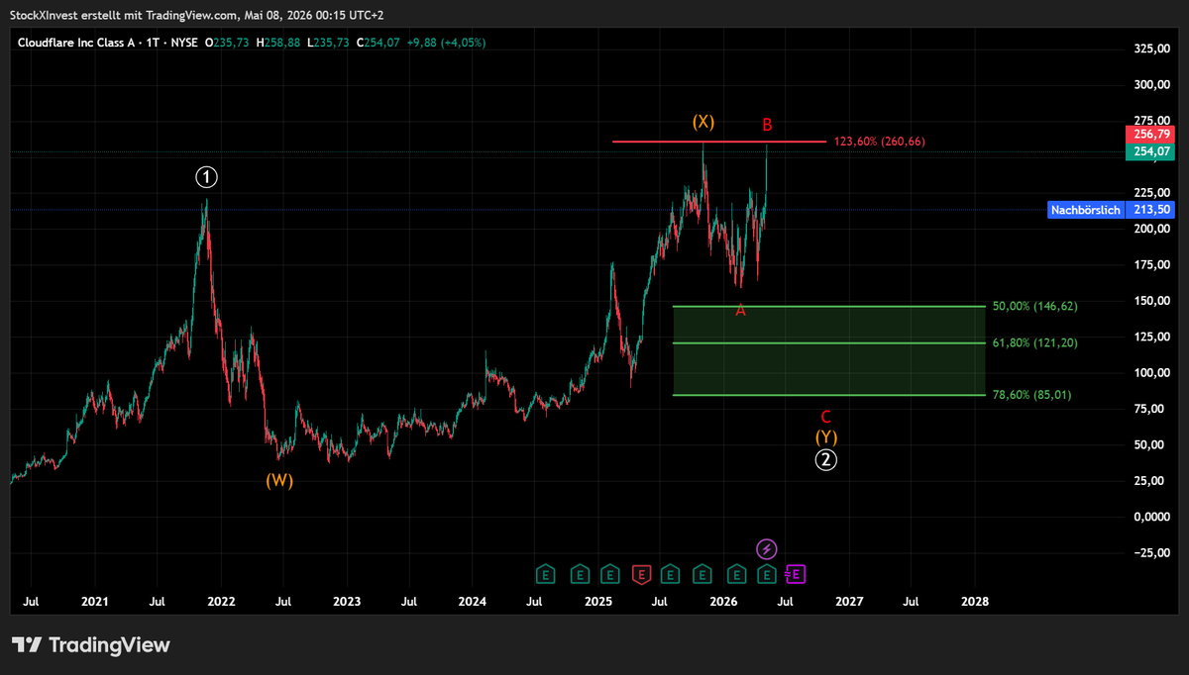This screenshot has width=1189, height=675.
Task: Click the close value C254,07
Action: click(378, 43)
